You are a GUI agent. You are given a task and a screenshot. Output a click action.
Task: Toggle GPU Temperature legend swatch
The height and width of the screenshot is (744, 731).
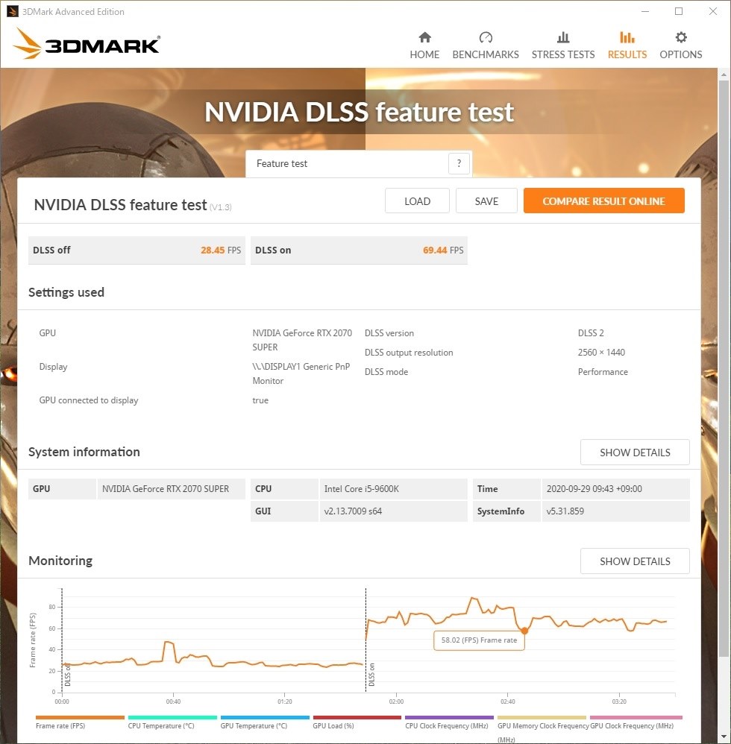(x=265, y=717)
